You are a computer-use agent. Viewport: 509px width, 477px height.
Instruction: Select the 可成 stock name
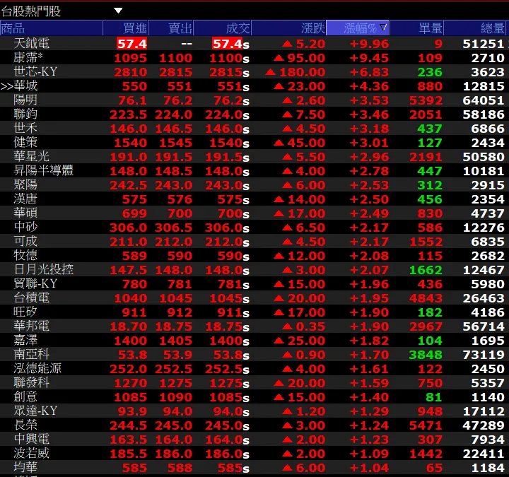point(25,242)
